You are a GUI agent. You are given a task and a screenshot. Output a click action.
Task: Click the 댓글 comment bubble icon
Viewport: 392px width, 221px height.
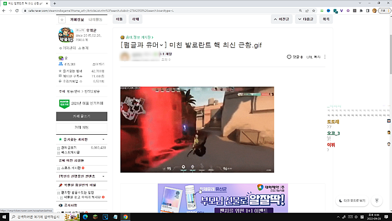(289, 57)
